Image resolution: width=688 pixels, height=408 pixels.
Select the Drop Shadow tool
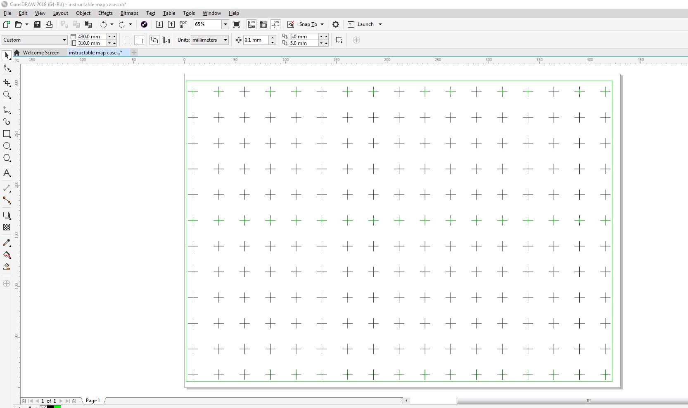click(7, 216)
